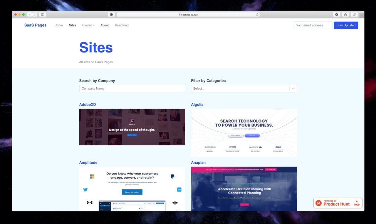View the AdobeXD site screenshot
376x224 pixels.
[x=132, y=127]
